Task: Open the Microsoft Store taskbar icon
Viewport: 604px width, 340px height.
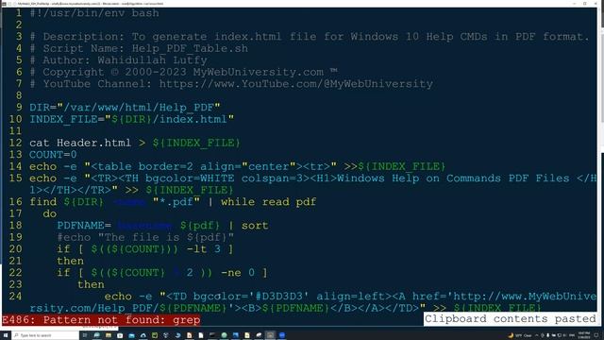Action: 120,335
